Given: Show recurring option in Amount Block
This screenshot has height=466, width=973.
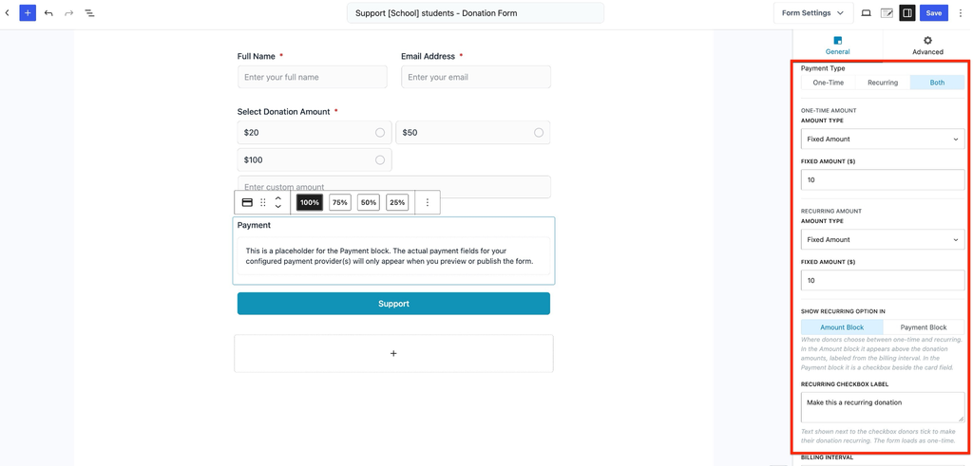Looking at the screenshot, I should [842, 327].
